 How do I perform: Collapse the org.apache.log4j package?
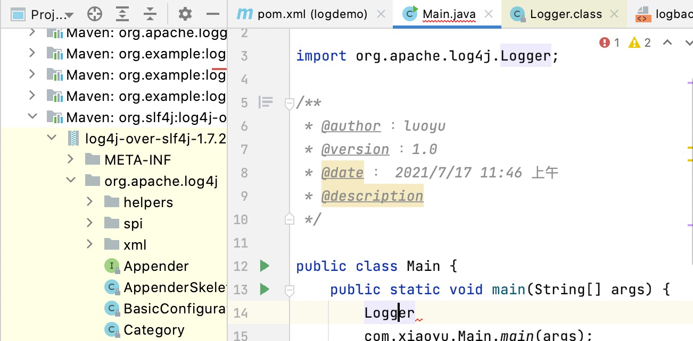[x=71, y=180]
